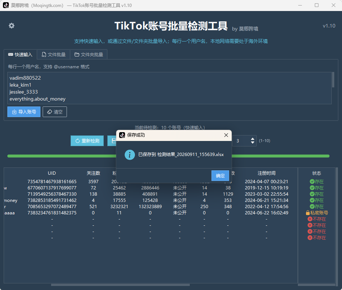Select UID 7085653297072489477 cell
Viewport: 342px width, 290px height.
pos(52,207)
